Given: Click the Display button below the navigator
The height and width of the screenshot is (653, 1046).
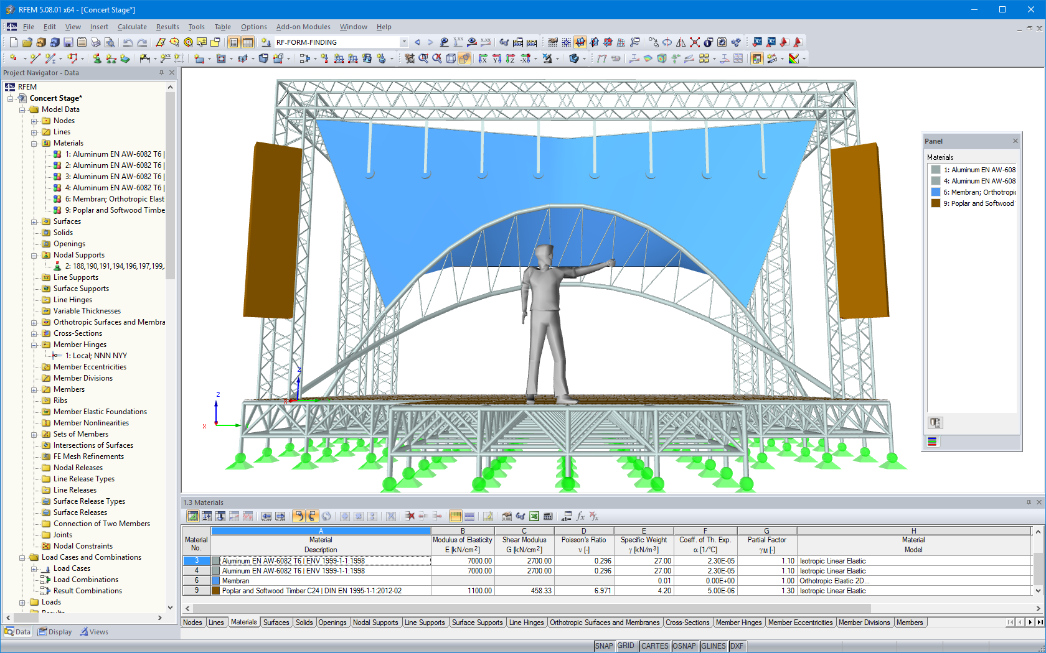Looking at the screenshot, I should pos(55,631).
